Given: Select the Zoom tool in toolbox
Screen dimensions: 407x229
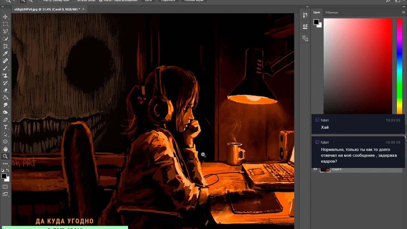Looking at the screenshot, I should pos(5,156).
